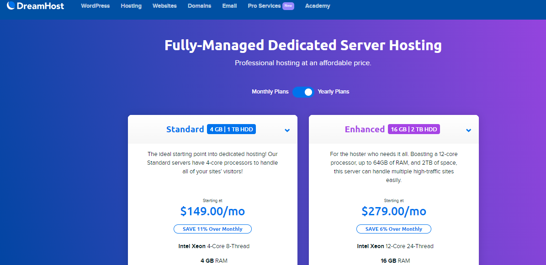Click the Enhanced plan title
This screenshot has height=265, width=546.
365,130
